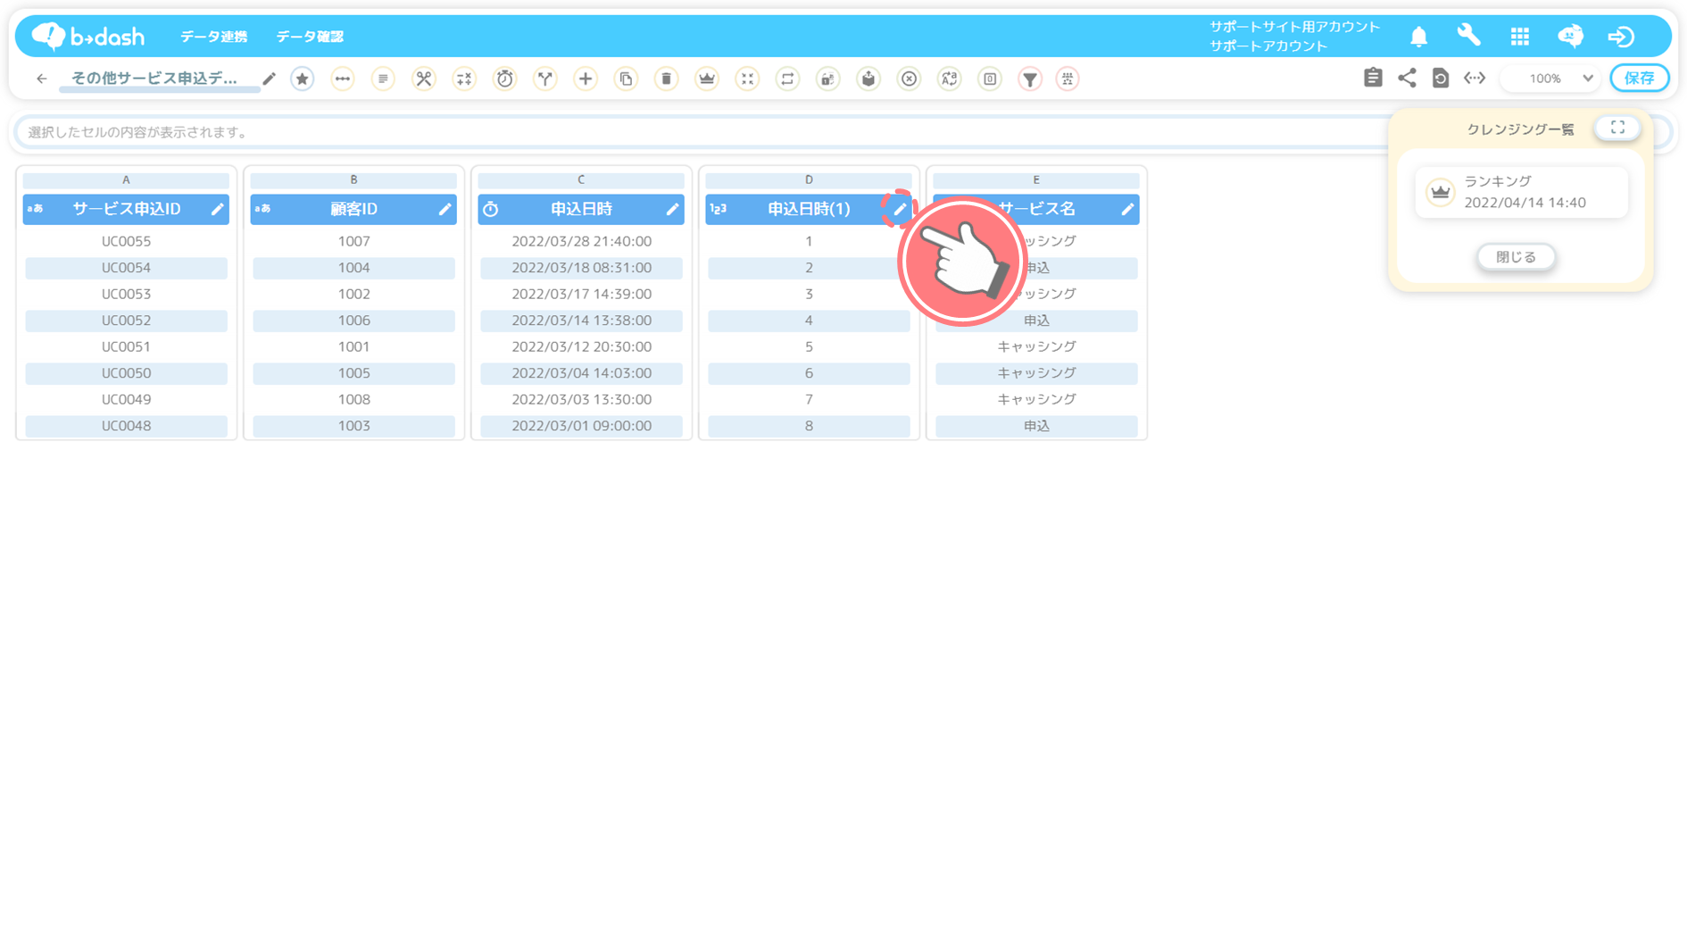Image resolution: width=1687 pixels, height=949 pixels.
Task: Click the trash delete icon
Action: point(667,79)
